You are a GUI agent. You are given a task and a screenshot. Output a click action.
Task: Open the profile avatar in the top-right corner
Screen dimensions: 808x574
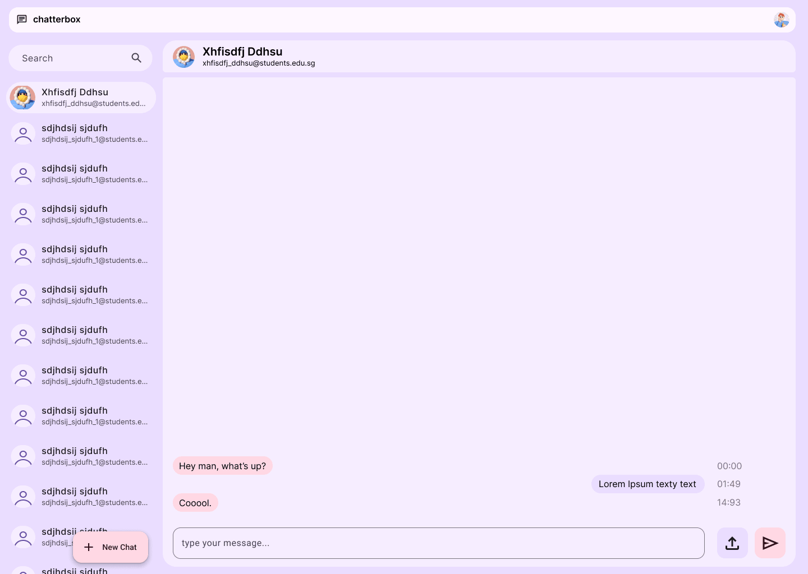[x=781, y=20]
